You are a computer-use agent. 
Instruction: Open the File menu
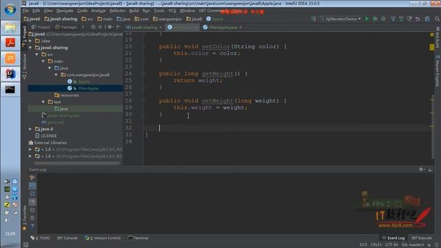(x=25, y=11)
